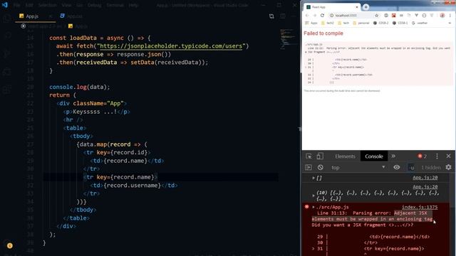The width and height of the screenshot is (456, 256).
Task: Clear the DevTools console
Action: (x=321, y=168)
